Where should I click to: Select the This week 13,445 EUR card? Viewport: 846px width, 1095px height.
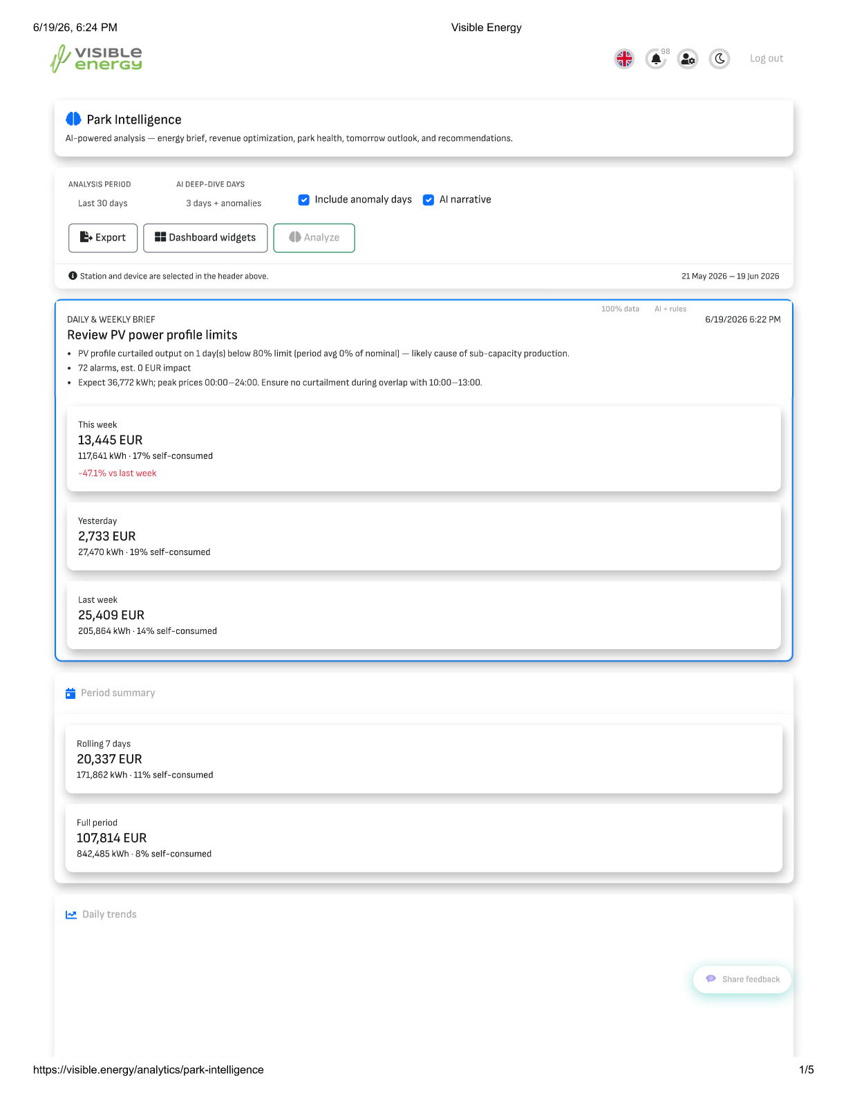point(424,449)
